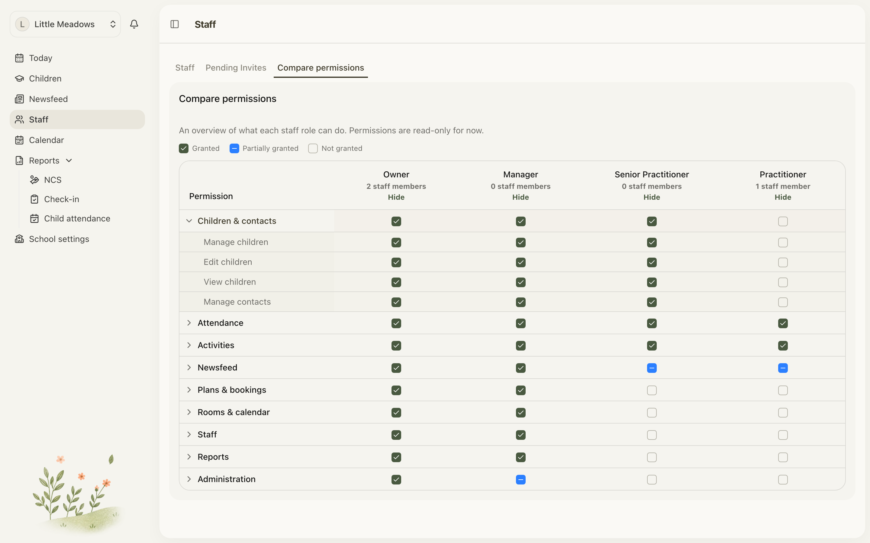Click Senior Practitioner partial checkbox for Newsfeed
Image resolution: width=870 pixels, height=543 pixels.
click(652, 368)
